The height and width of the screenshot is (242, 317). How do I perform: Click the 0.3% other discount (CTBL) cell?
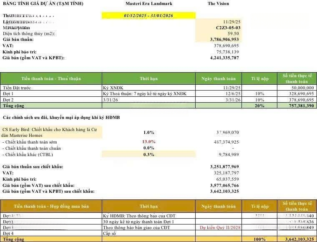148,154
